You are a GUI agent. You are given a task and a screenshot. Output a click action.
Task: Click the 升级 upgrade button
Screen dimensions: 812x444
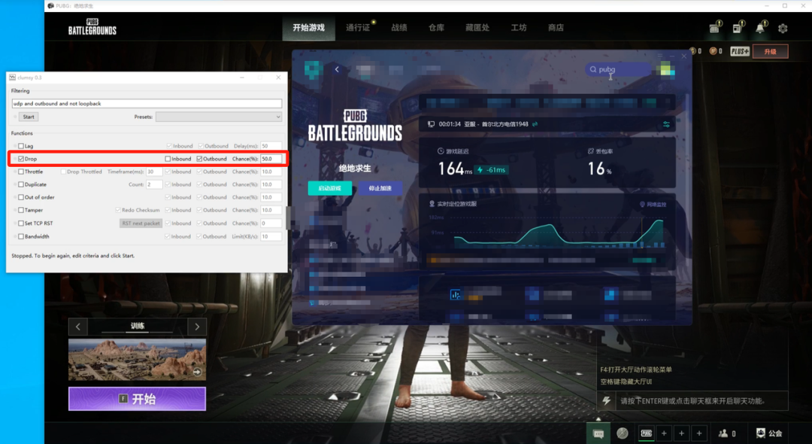(771, 51)
